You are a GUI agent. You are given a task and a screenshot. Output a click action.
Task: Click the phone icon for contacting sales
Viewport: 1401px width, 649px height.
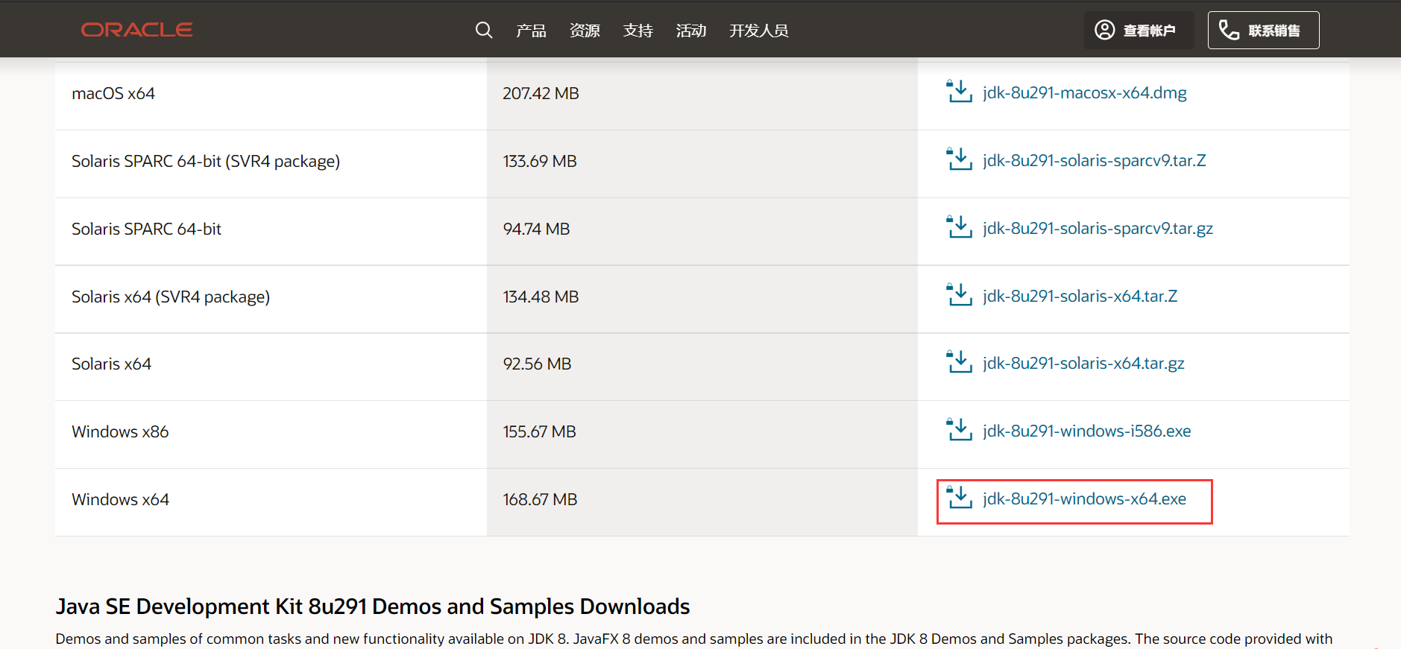[x=1229, y=30]
